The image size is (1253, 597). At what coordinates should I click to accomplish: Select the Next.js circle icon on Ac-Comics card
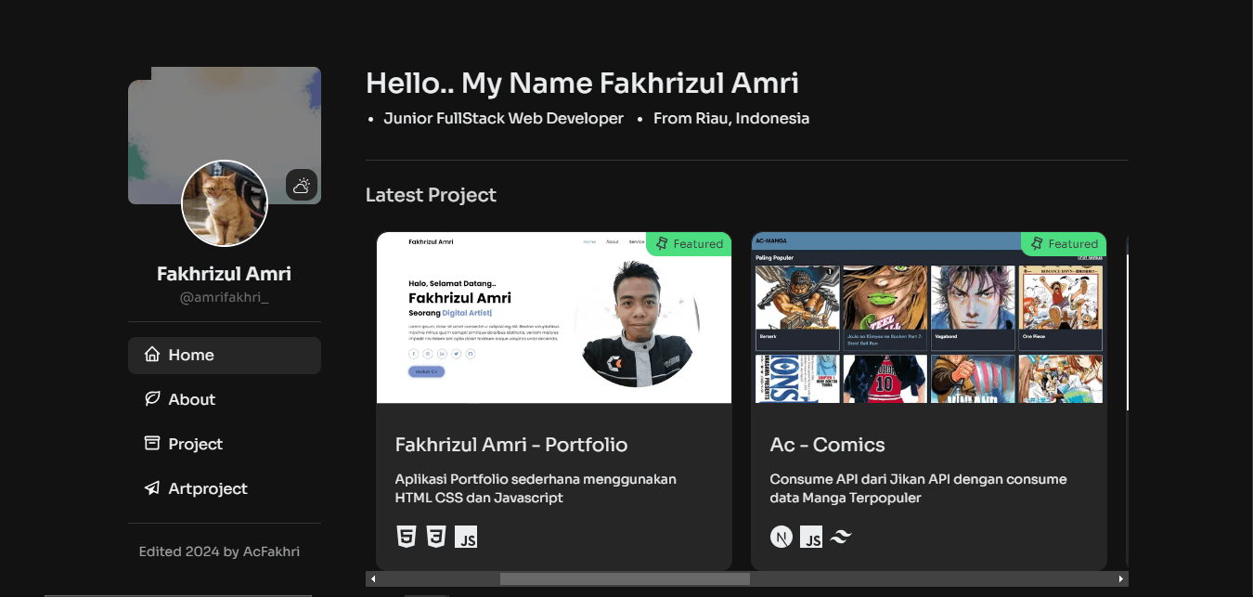[x=782, y=537]
